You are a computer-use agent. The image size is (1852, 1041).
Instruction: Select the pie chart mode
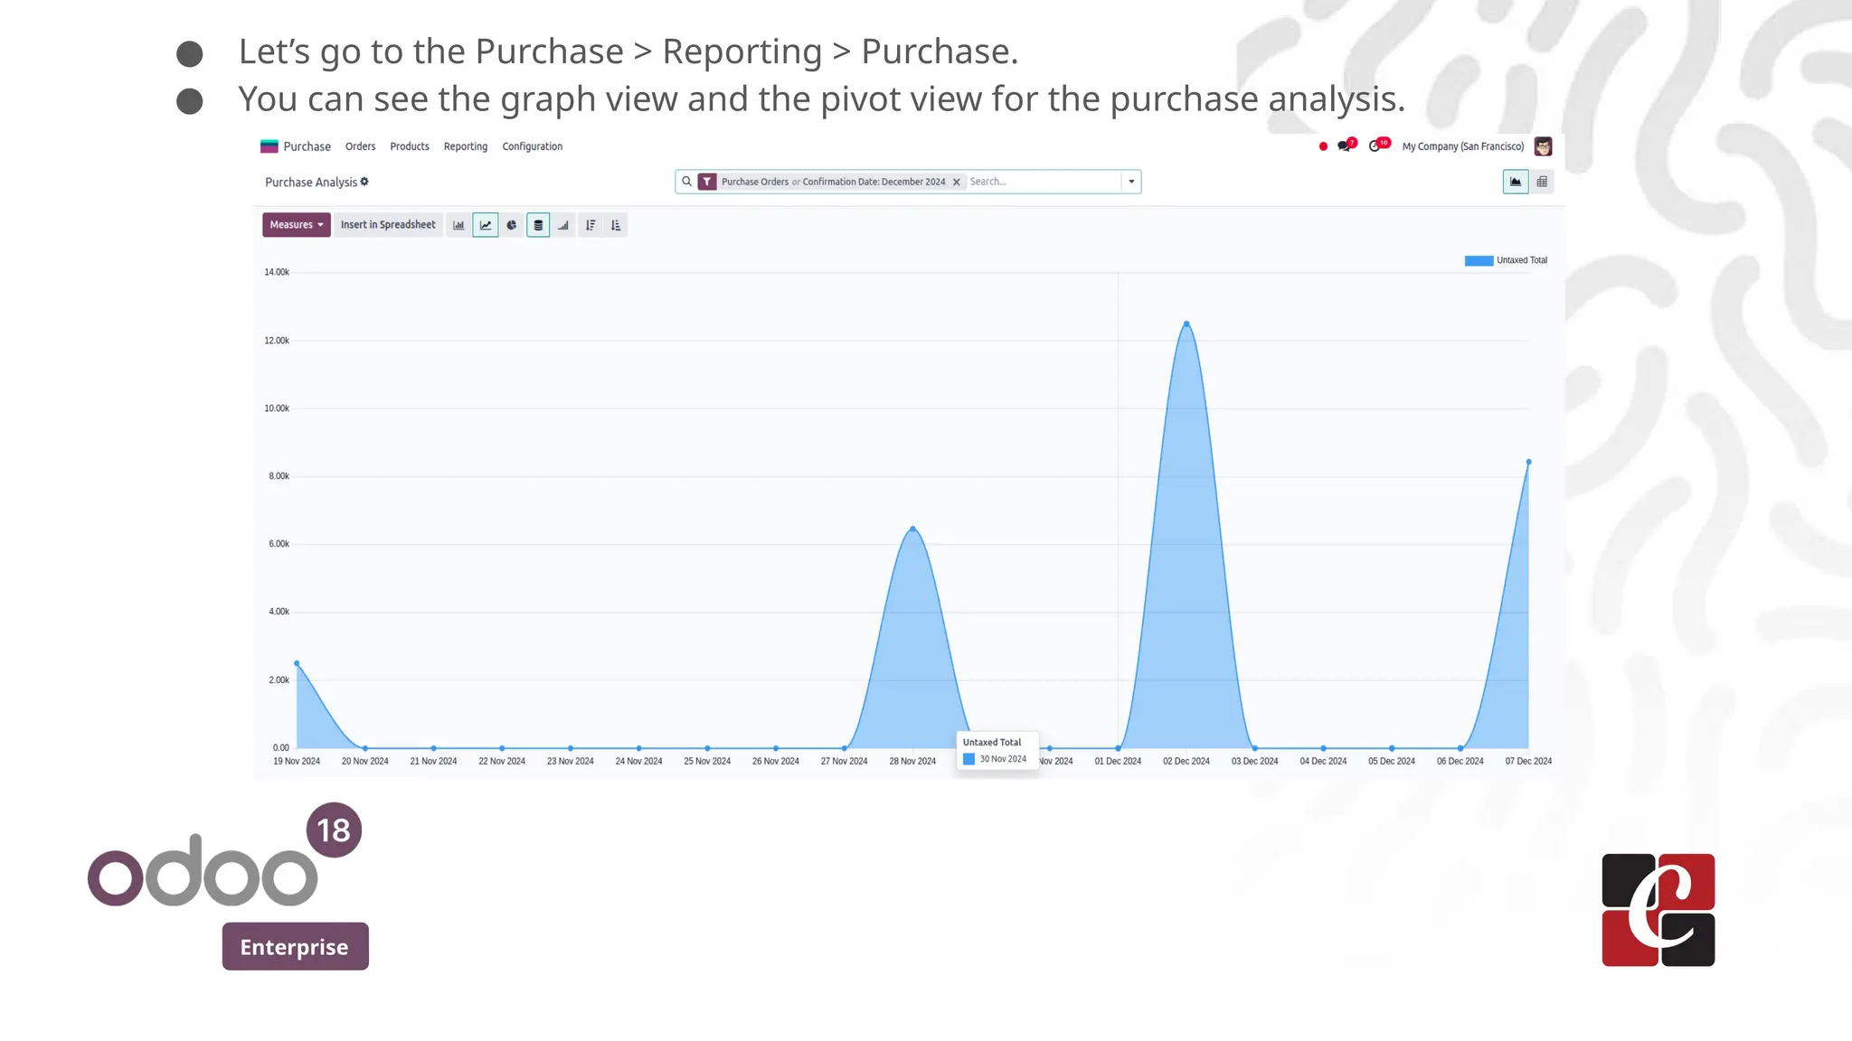512,225
